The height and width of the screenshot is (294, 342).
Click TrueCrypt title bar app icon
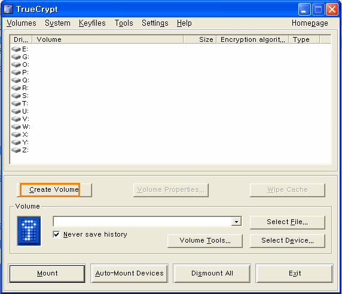8,9
